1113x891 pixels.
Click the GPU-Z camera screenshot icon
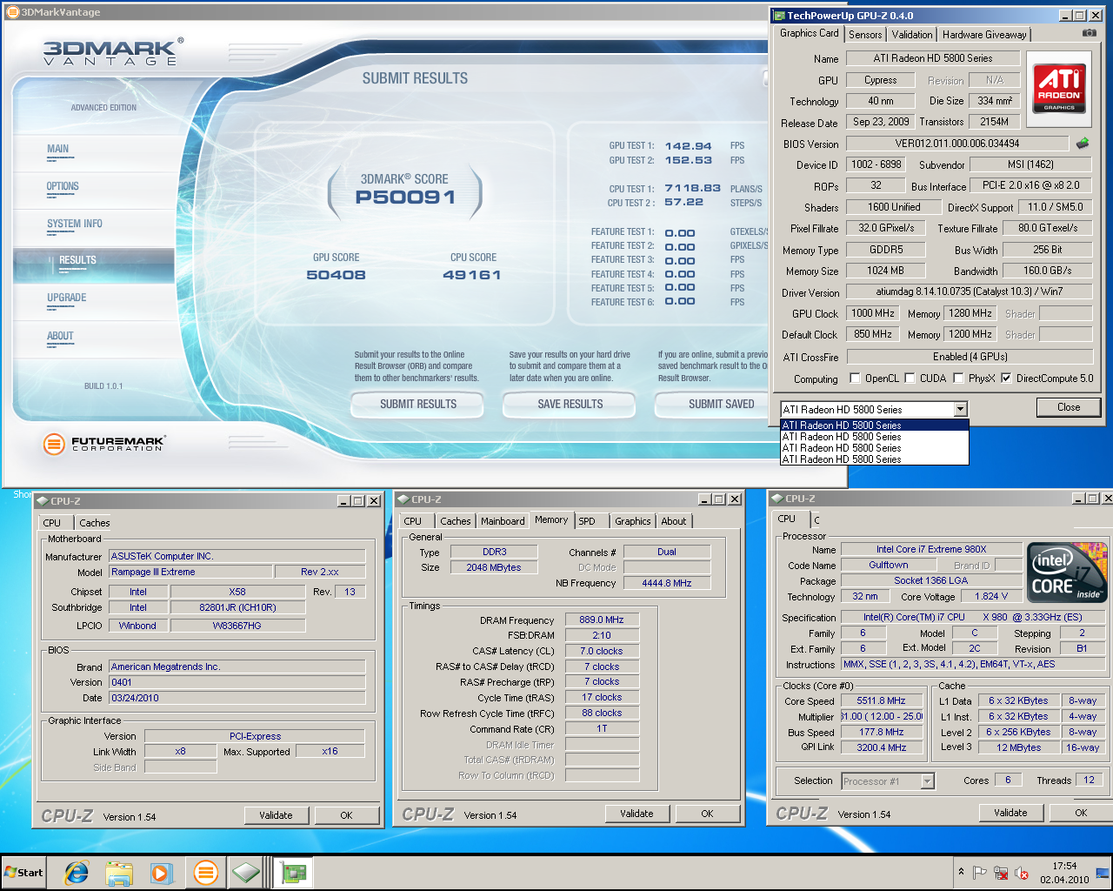pyautogui.click(x=1089, y=33)
